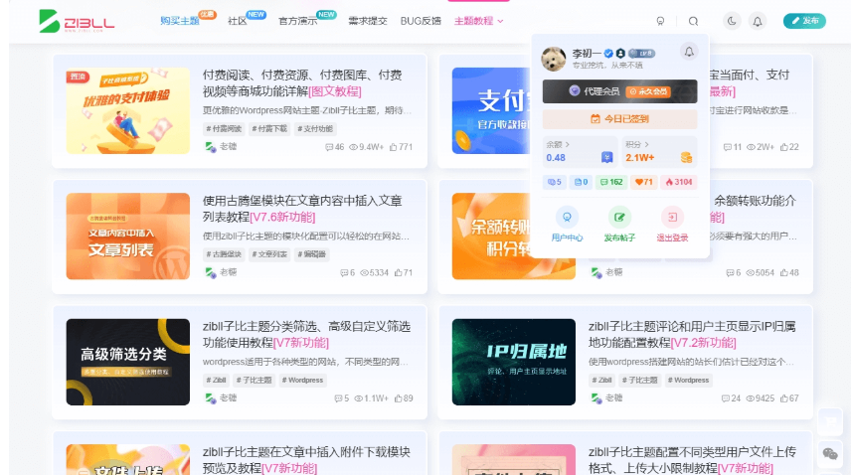Click the dog profile avatar in popup
This screenshot has height=475, width=851.
(x=554, y=59)
